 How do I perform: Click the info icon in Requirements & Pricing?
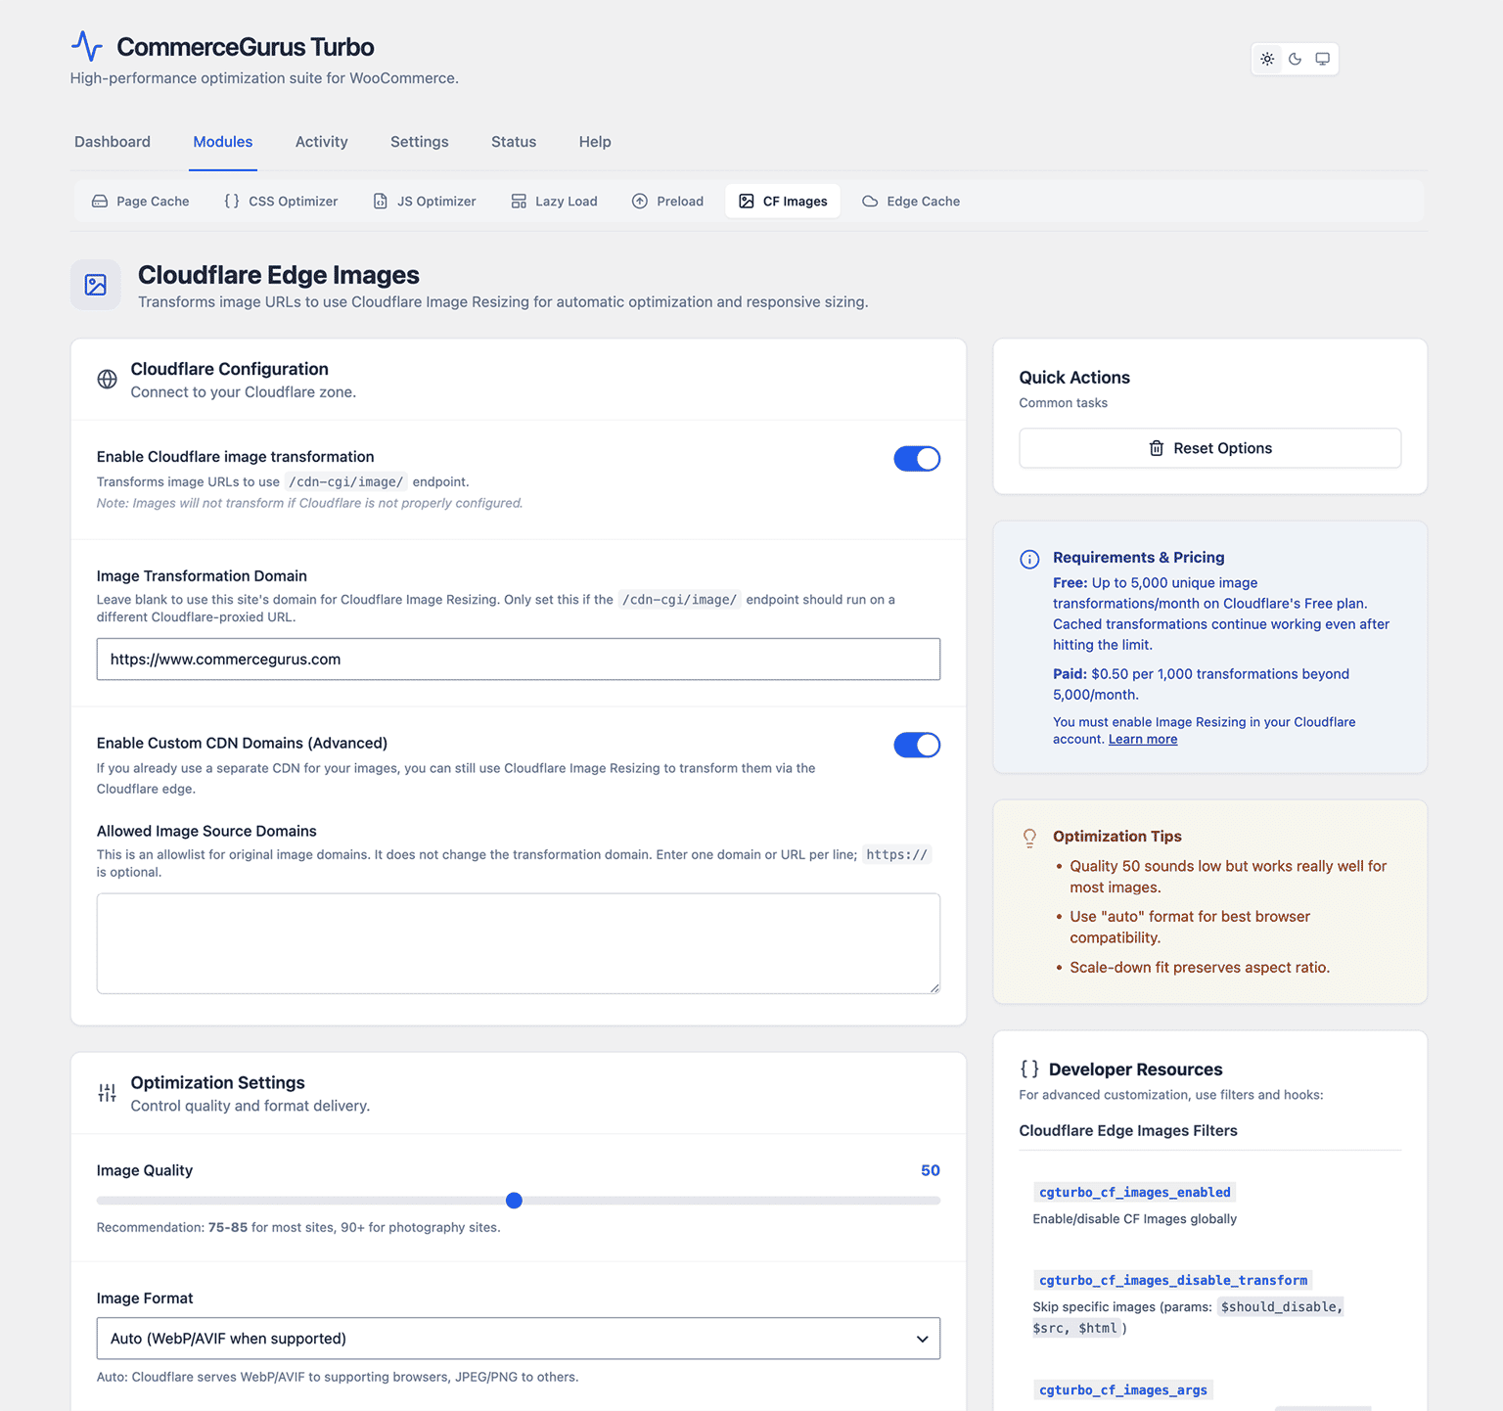tap(1029, 559)
